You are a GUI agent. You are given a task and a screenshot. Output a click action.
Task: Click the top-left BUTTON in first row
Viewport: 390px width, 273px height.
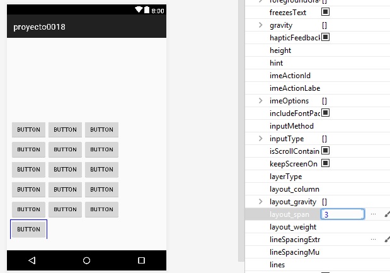tap(28, 130)
